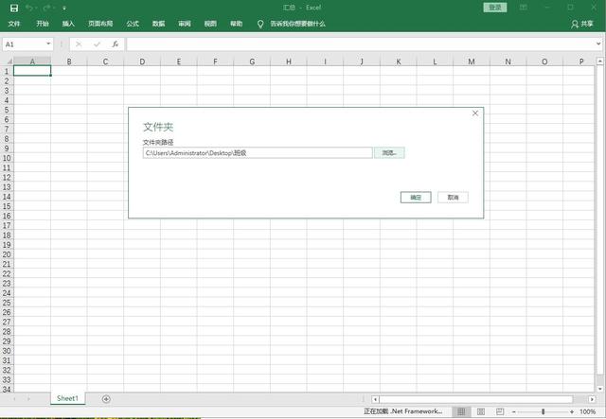Viewport: 606px width, 419px height.
Task: Click the 浏览 (Browse) button
Action: coord(389,152)
